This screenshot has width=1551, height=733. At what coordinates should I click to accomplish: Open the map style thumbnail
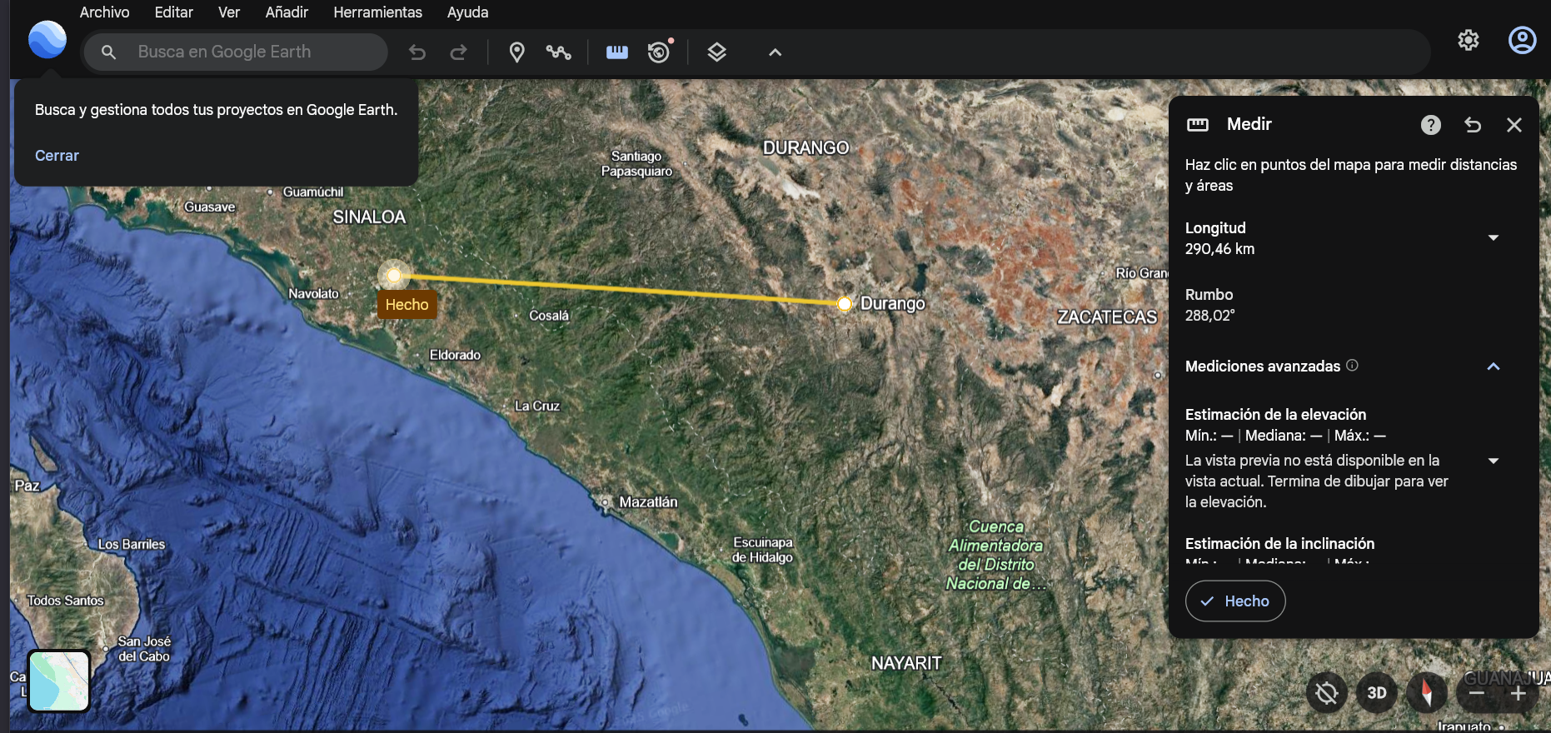point(59,681)
